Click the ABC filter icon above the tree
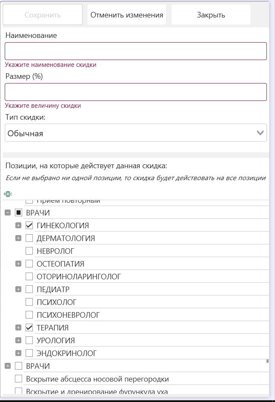Screen dimensions: 275x402 (8, 194)
